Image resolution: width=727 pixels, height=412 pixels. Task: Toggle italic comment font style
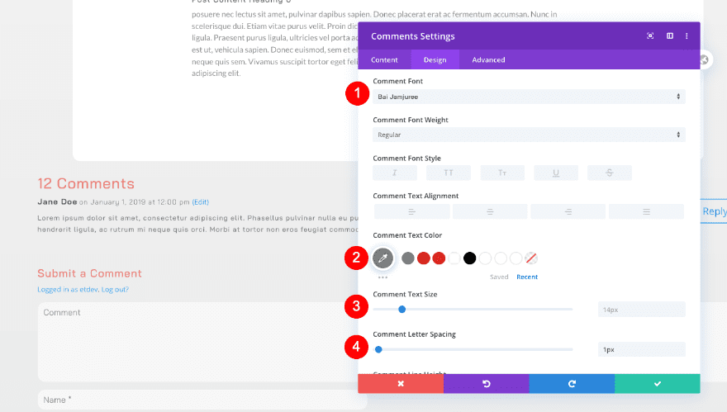click(395, 173)
